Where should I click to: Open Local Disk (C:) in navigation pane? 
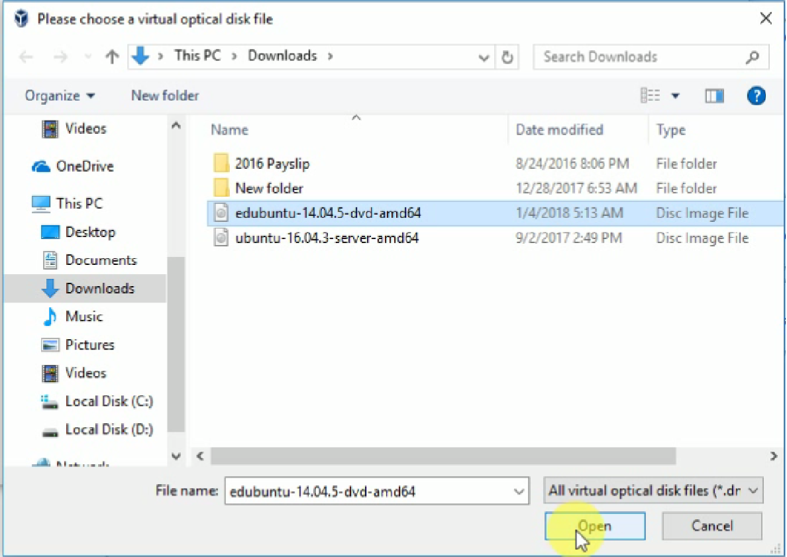tap(109, 401)
